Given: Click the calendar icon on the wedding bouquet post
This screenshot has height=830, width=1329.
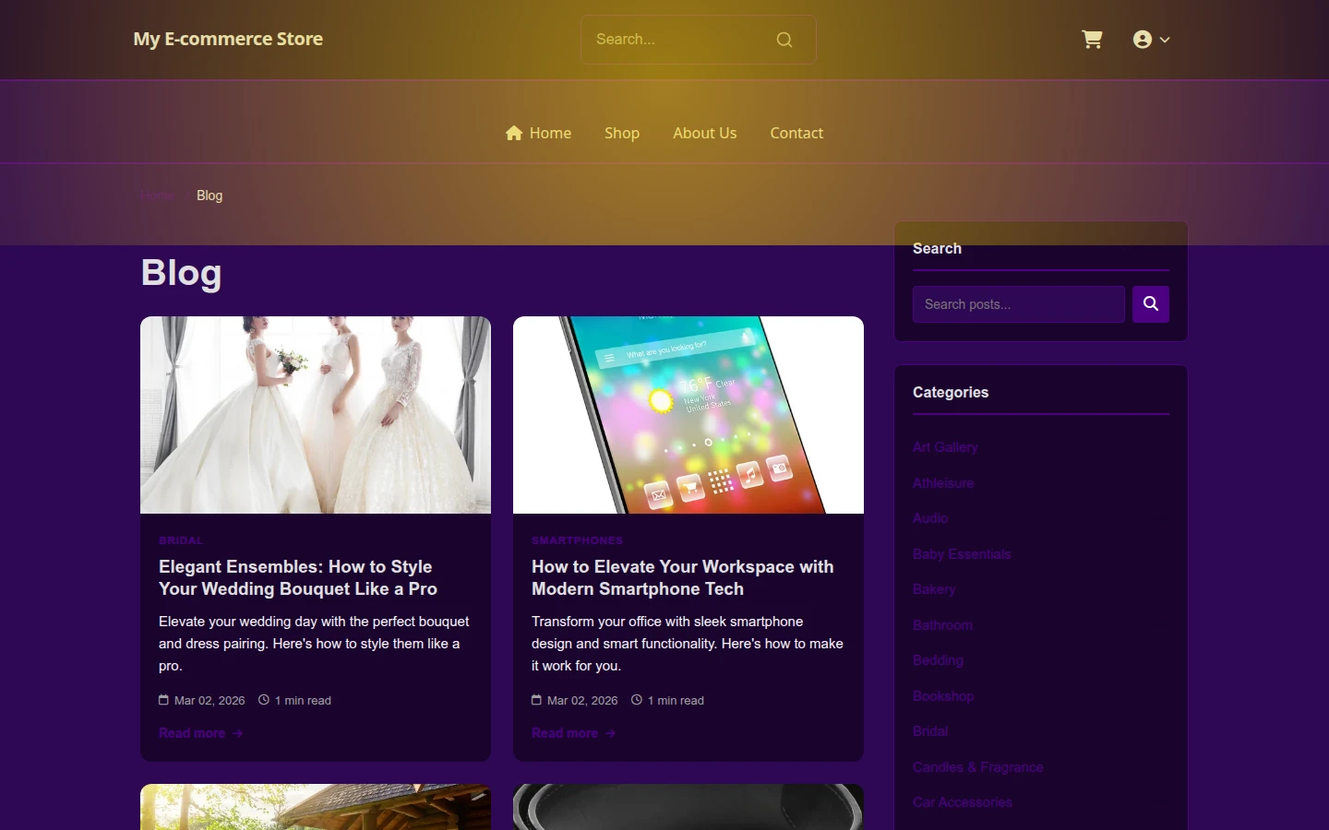Looking at the screenshot, I should click(x=163, y=700).
